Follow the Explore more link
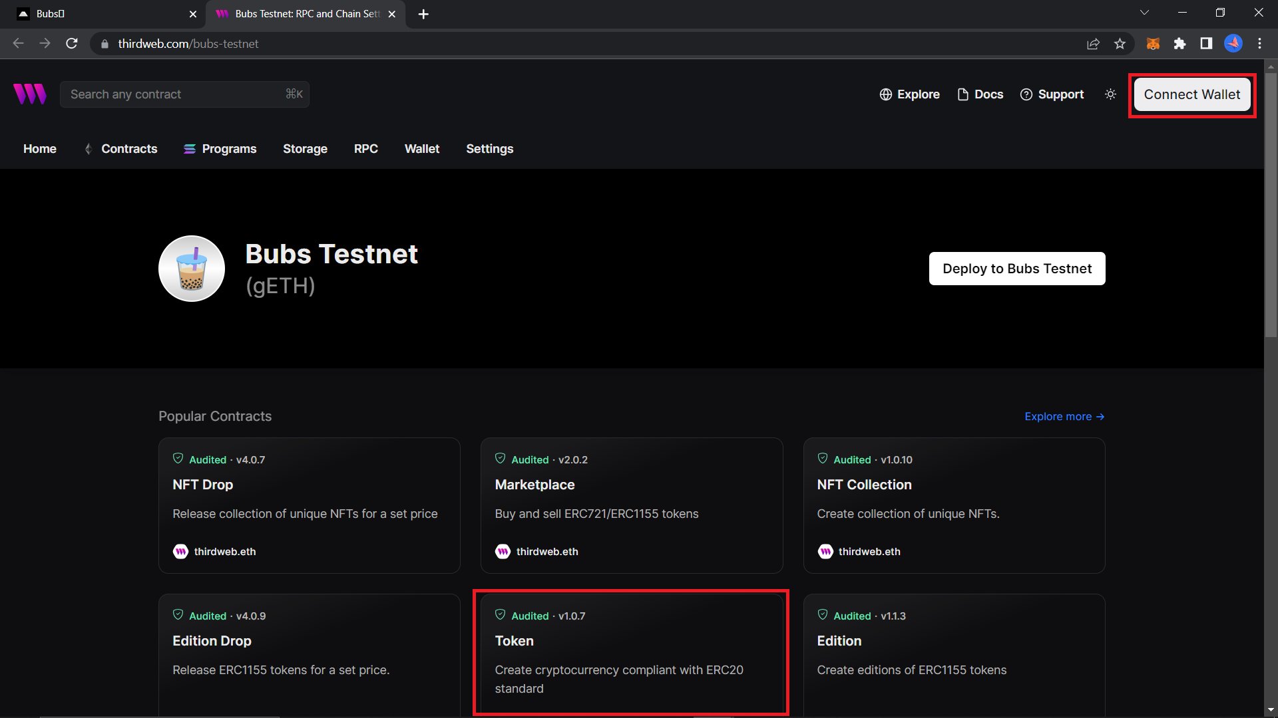Viewport: 1278px width, 718px height. (x=1064, y=417)
